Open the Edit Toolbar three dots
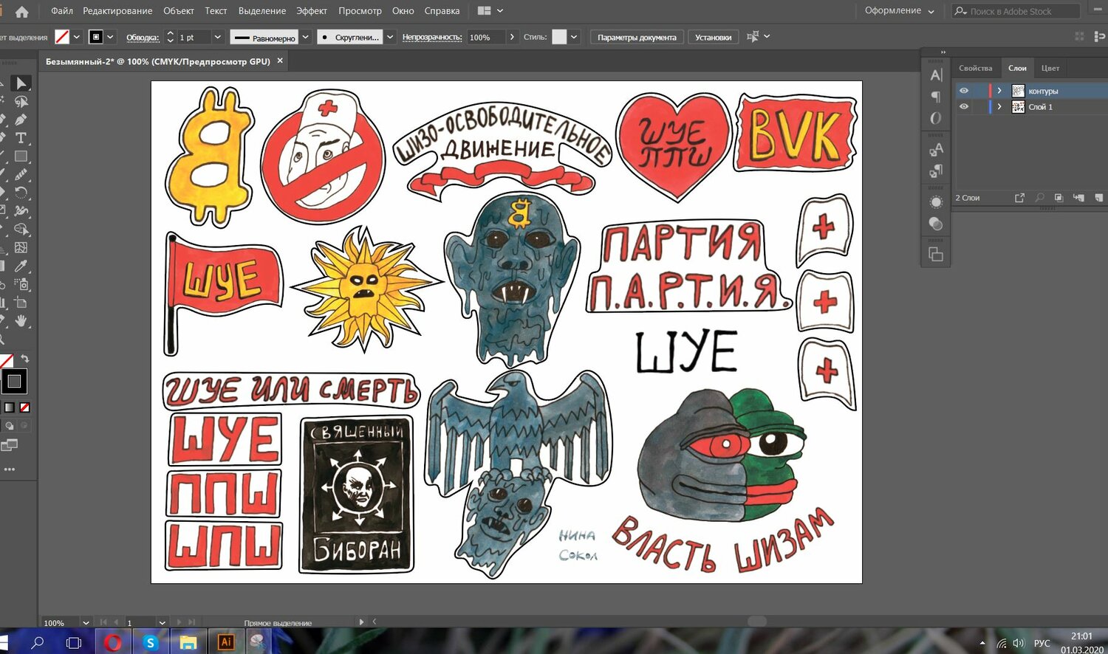This screenshot has width=1108, height=654. pos(9,469)
